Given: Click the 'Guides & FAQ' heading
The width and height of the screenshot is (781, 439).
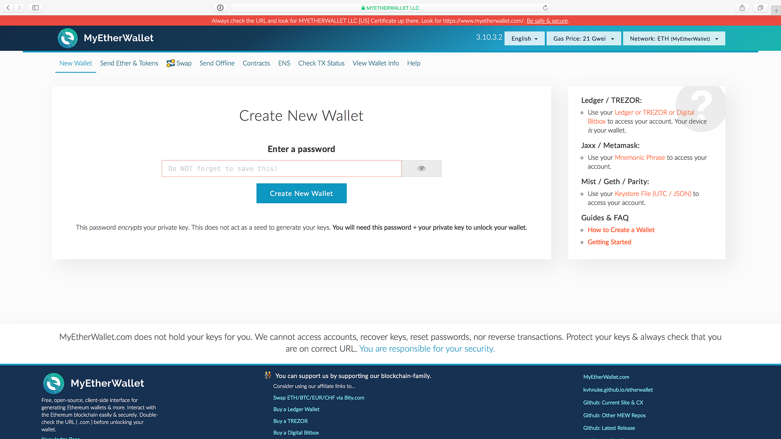Looking at the screenshot, I should (605, 218).
